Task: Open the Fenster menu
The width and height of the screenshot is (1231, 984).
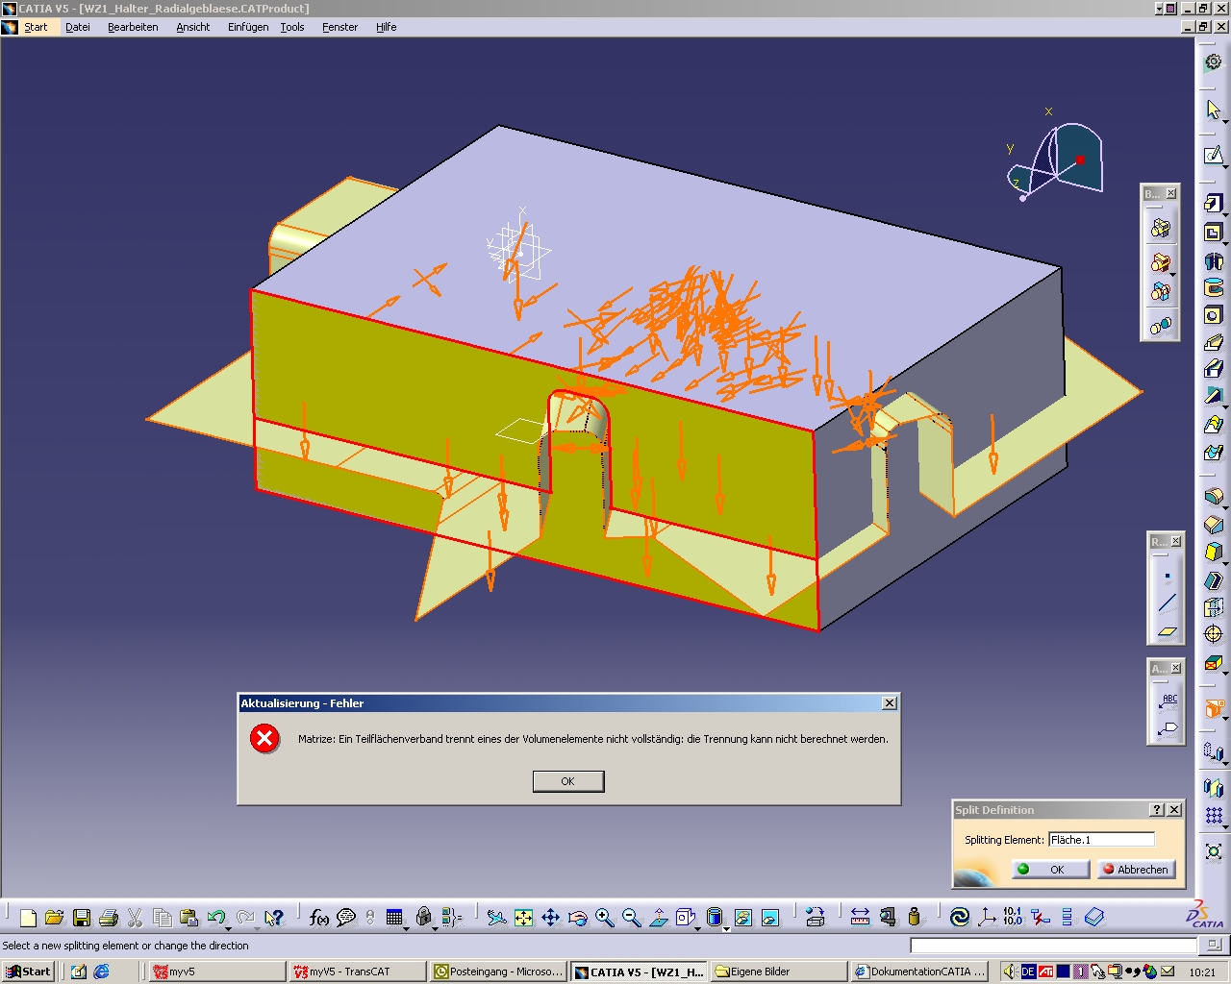Action: tap(340, 27)
